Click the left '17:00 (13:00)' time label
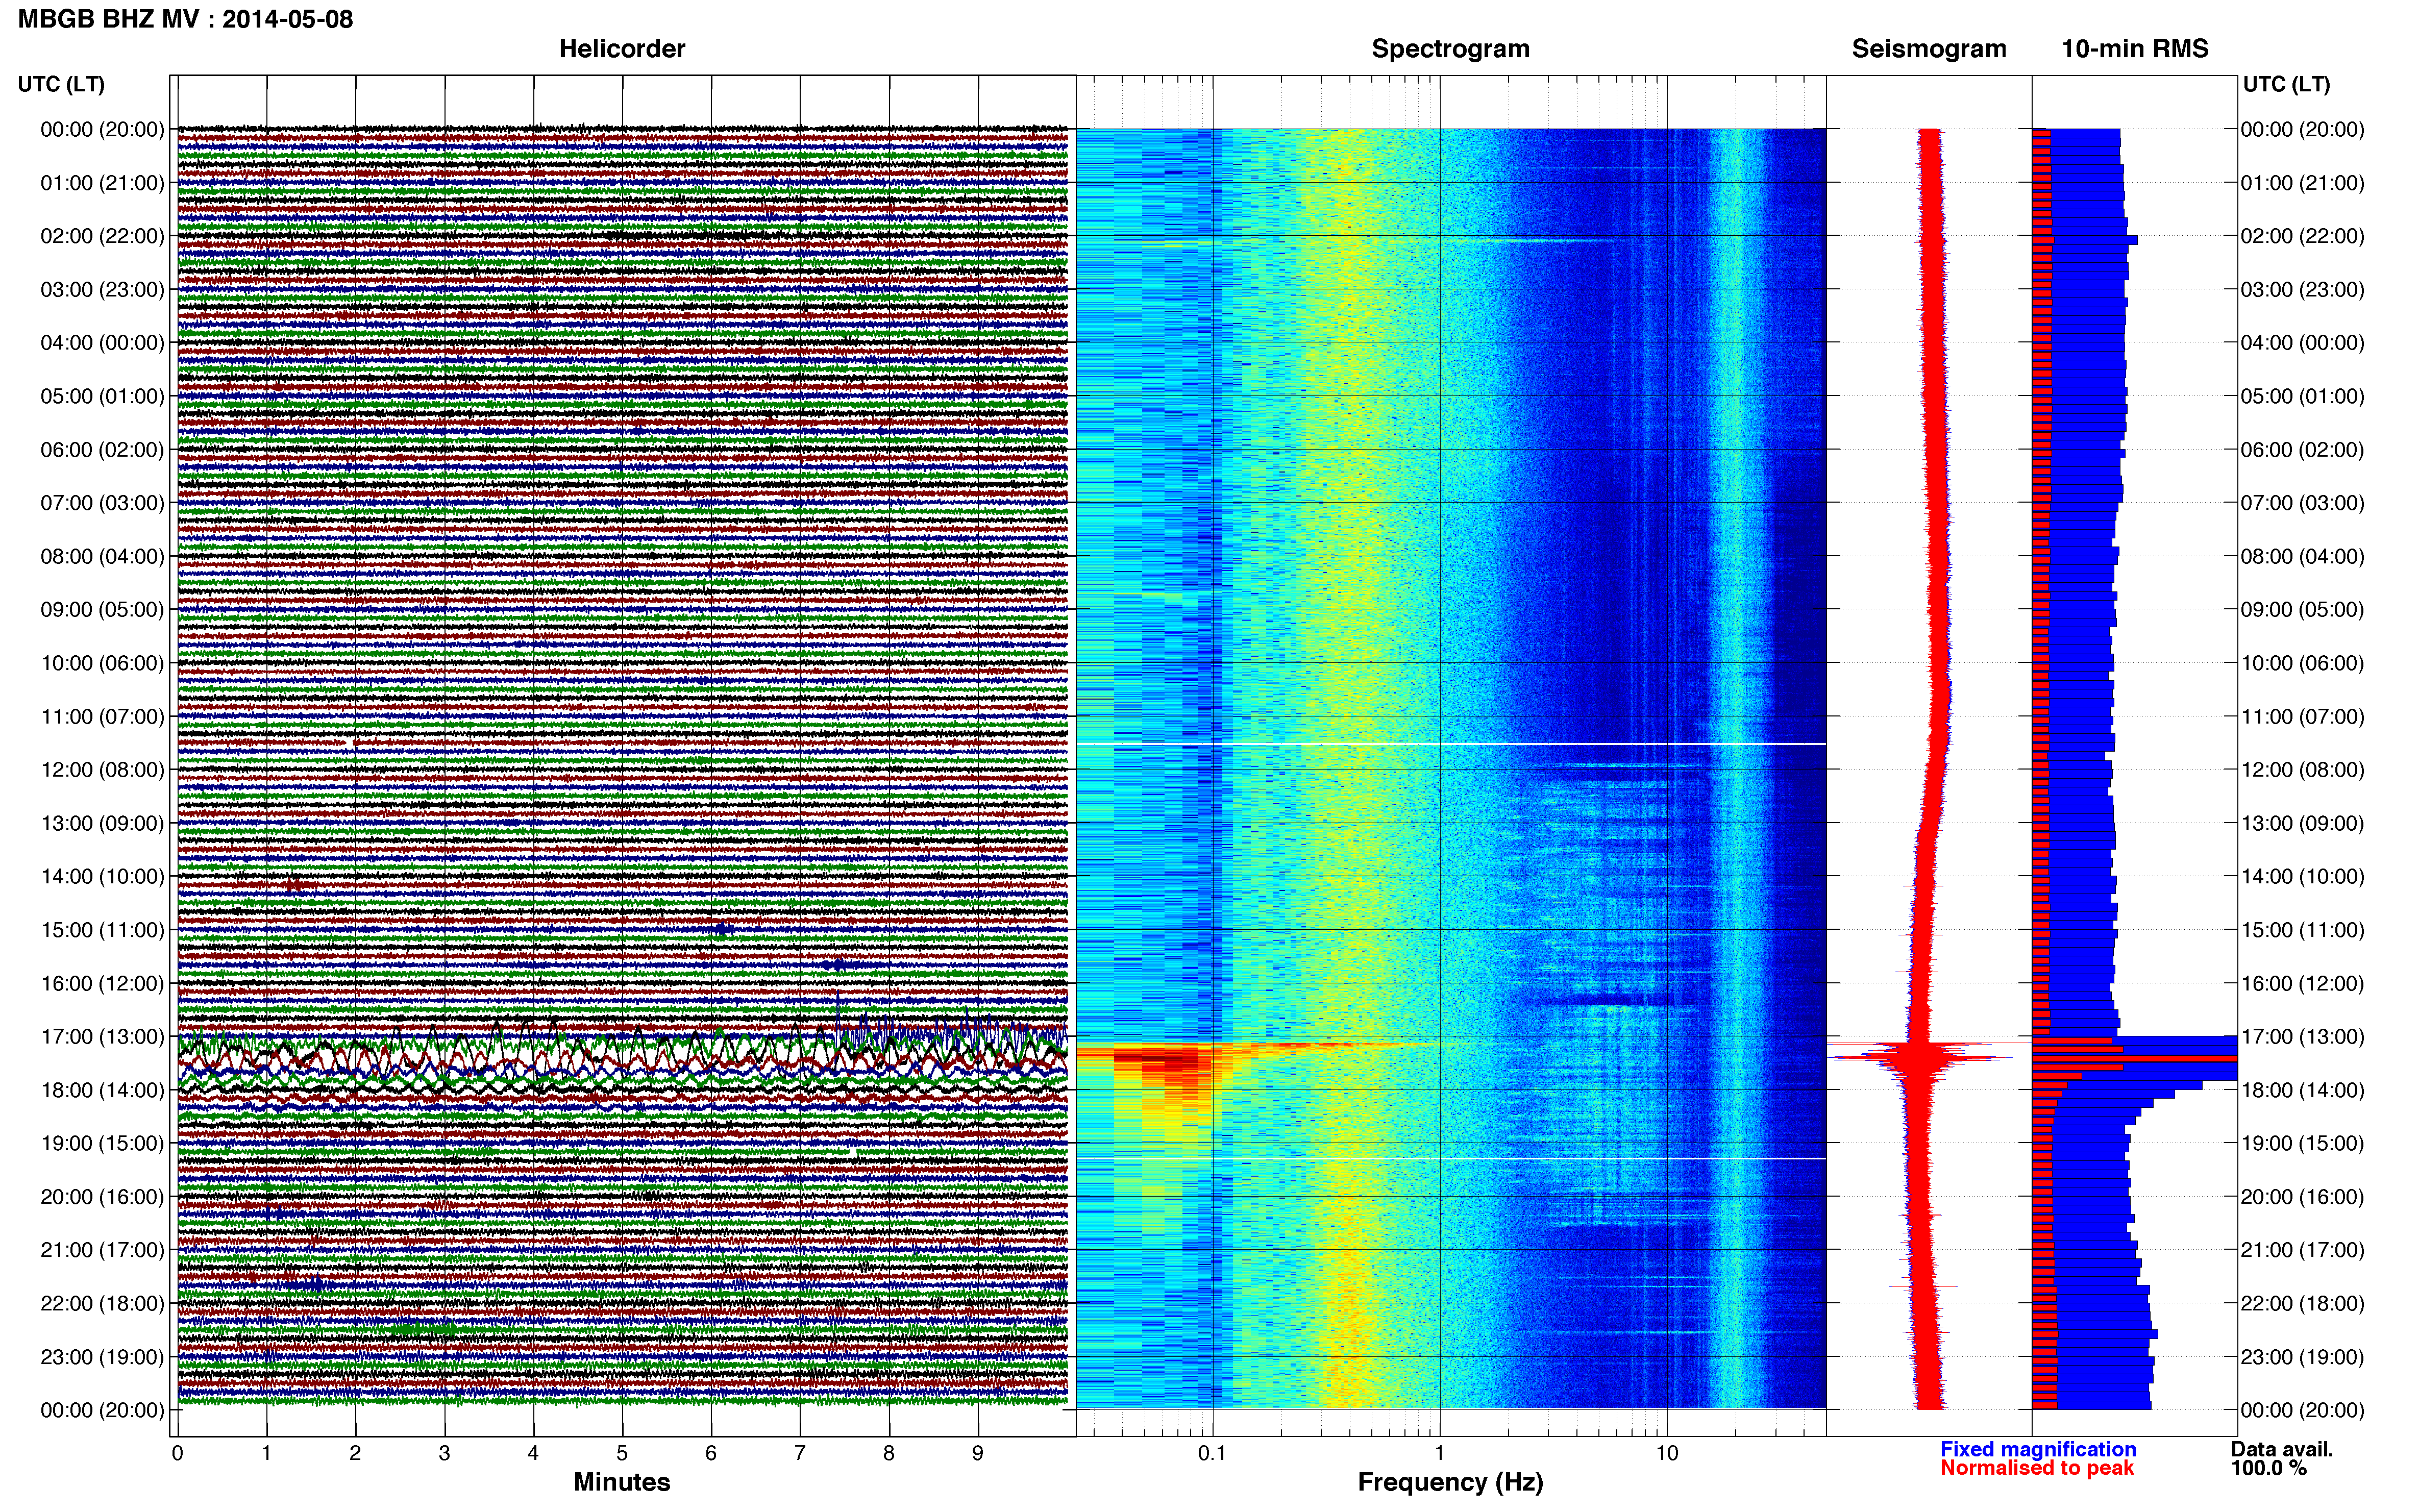Screen dimensions: 2419x1512 tap(102, 1036)
